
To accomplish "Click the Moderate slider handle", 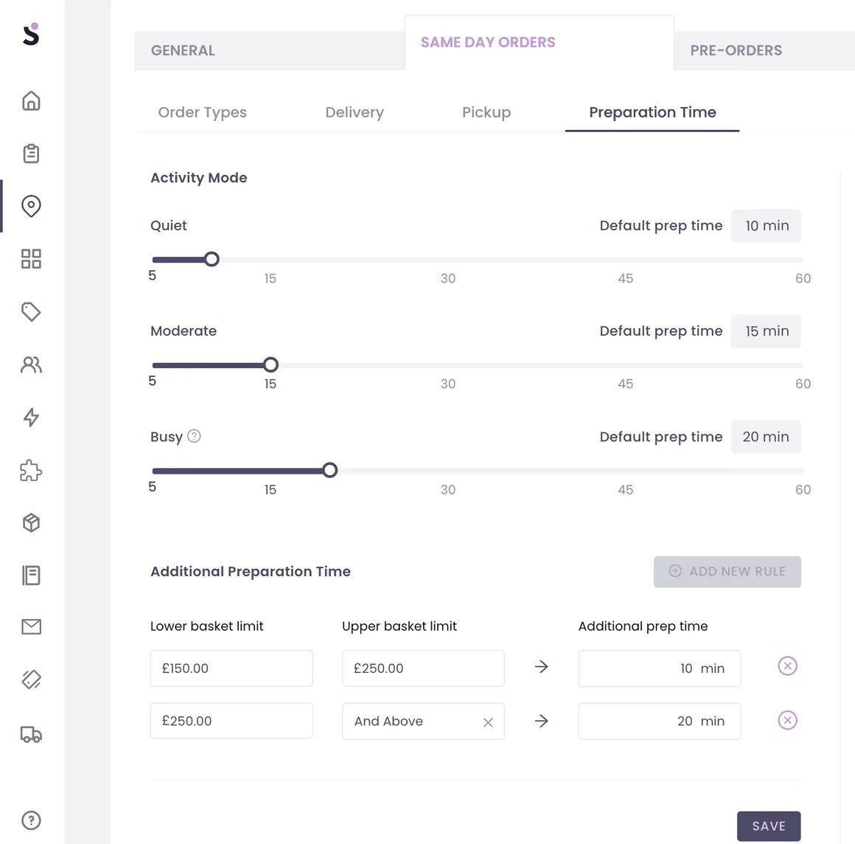I will [271, 364].
